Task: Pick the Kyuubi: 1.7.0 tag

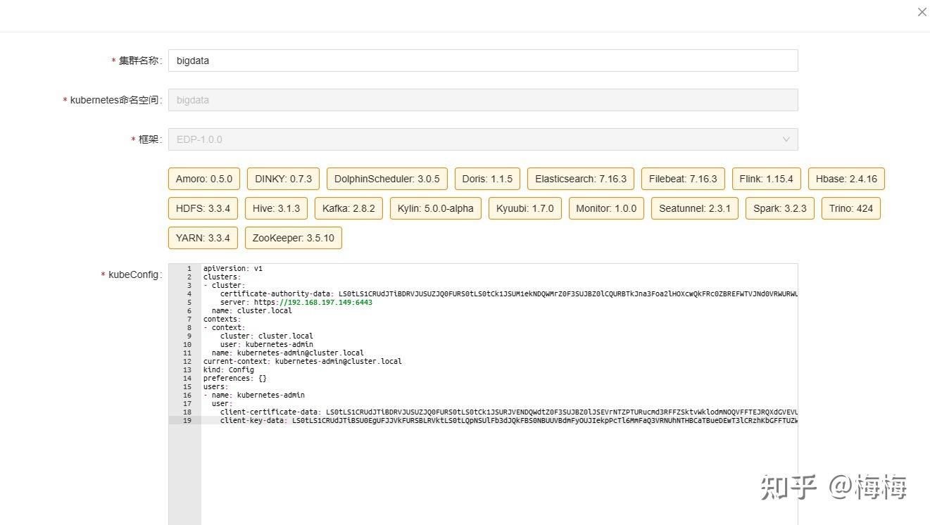Action: (525, 208)
